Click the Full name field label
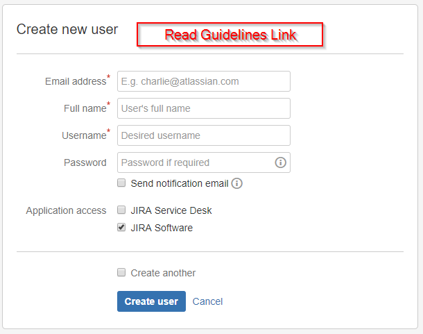This screenshot has height=334, width=423. (85, 108)
